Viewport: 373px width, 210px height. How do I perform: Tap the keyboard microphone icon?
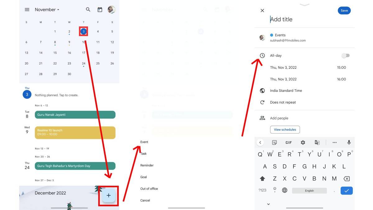tap(349, 142)
